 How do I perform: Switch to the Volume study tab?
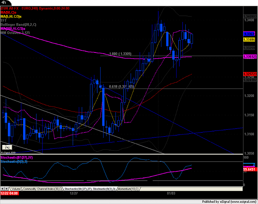(16, 189)
